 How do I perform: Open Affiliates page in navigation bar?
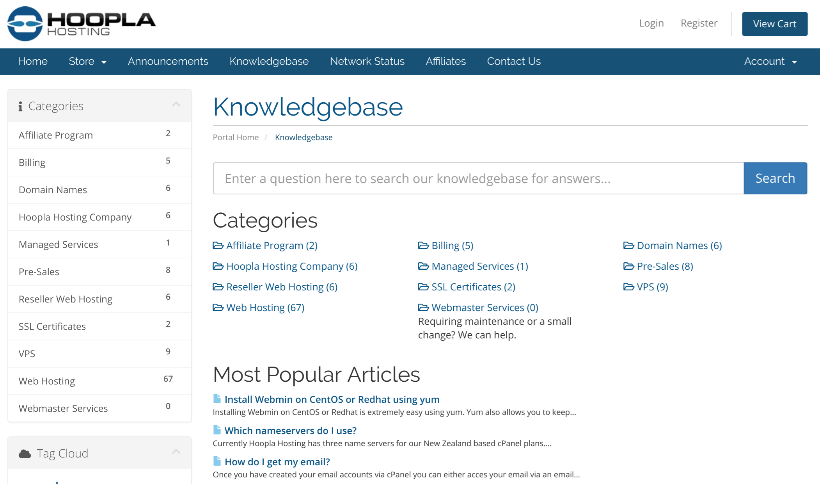446,61
